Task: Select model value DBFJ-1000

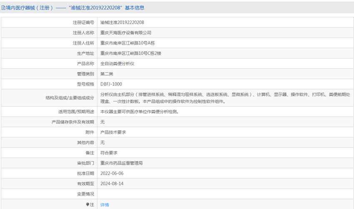Action: point(111,84)
